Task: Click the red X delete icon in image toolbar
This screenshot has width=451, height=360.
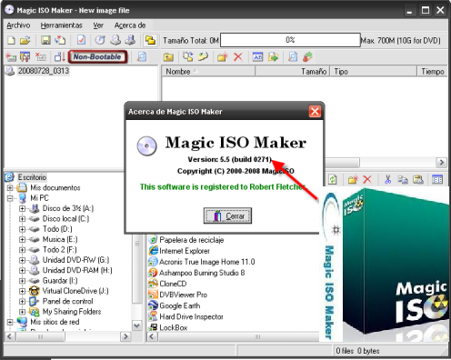Action: pos(238,56)
